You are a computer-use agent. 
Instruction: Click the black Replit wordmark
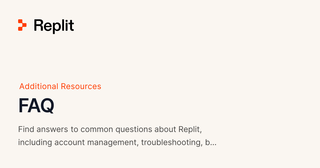click(x=54, y=26)
